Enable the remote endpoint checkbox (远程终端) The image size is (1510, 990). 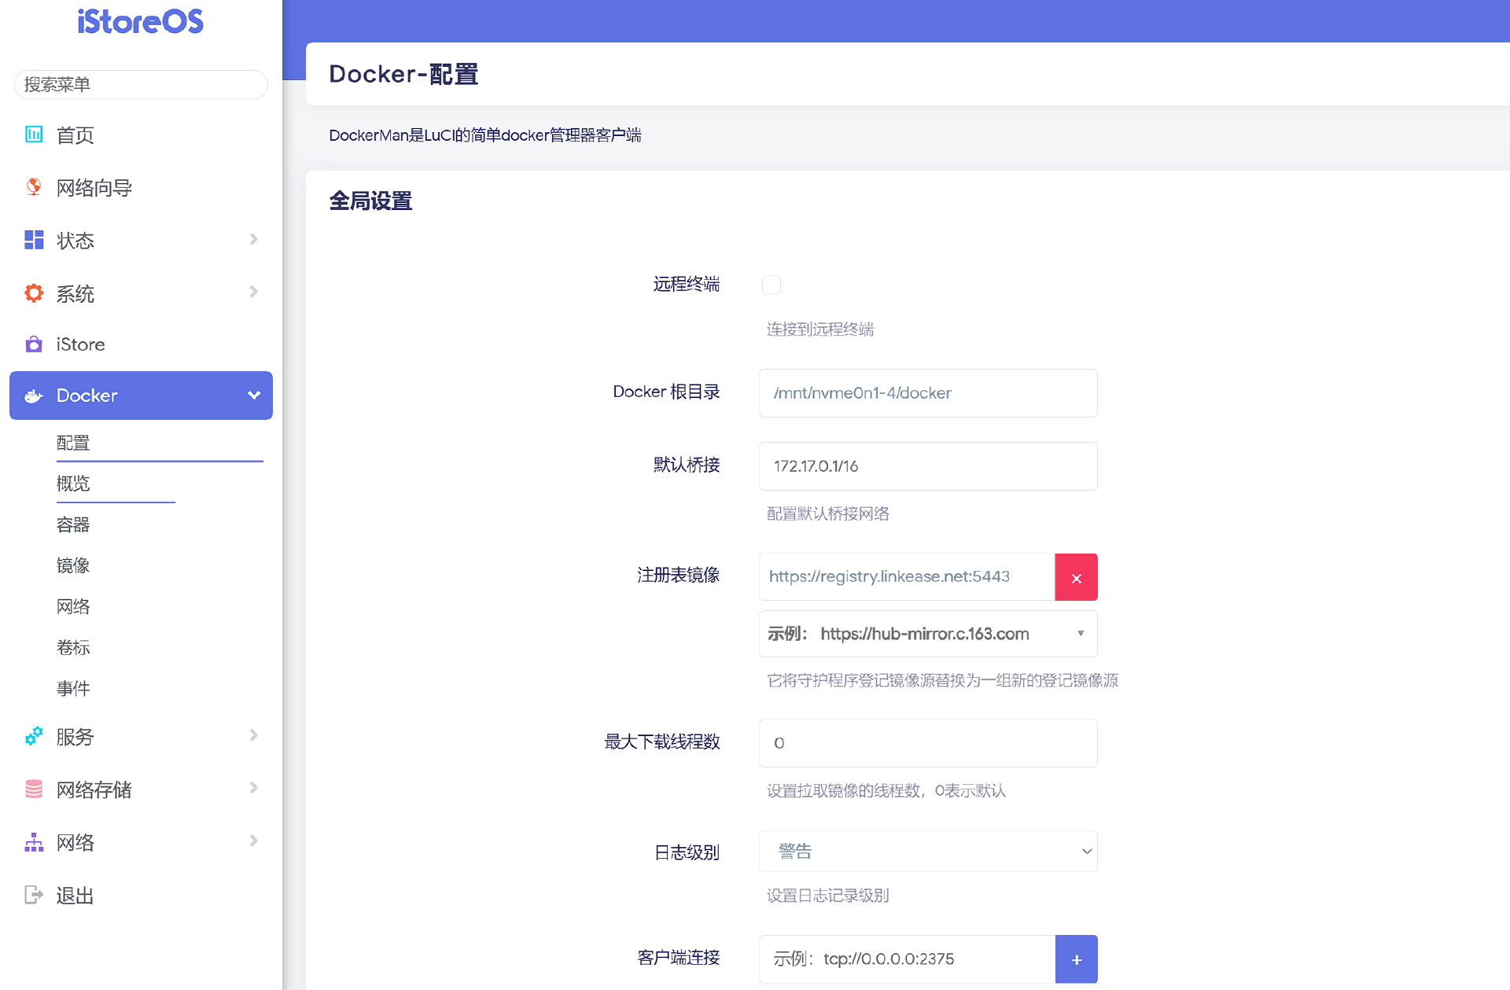[772, 285]
